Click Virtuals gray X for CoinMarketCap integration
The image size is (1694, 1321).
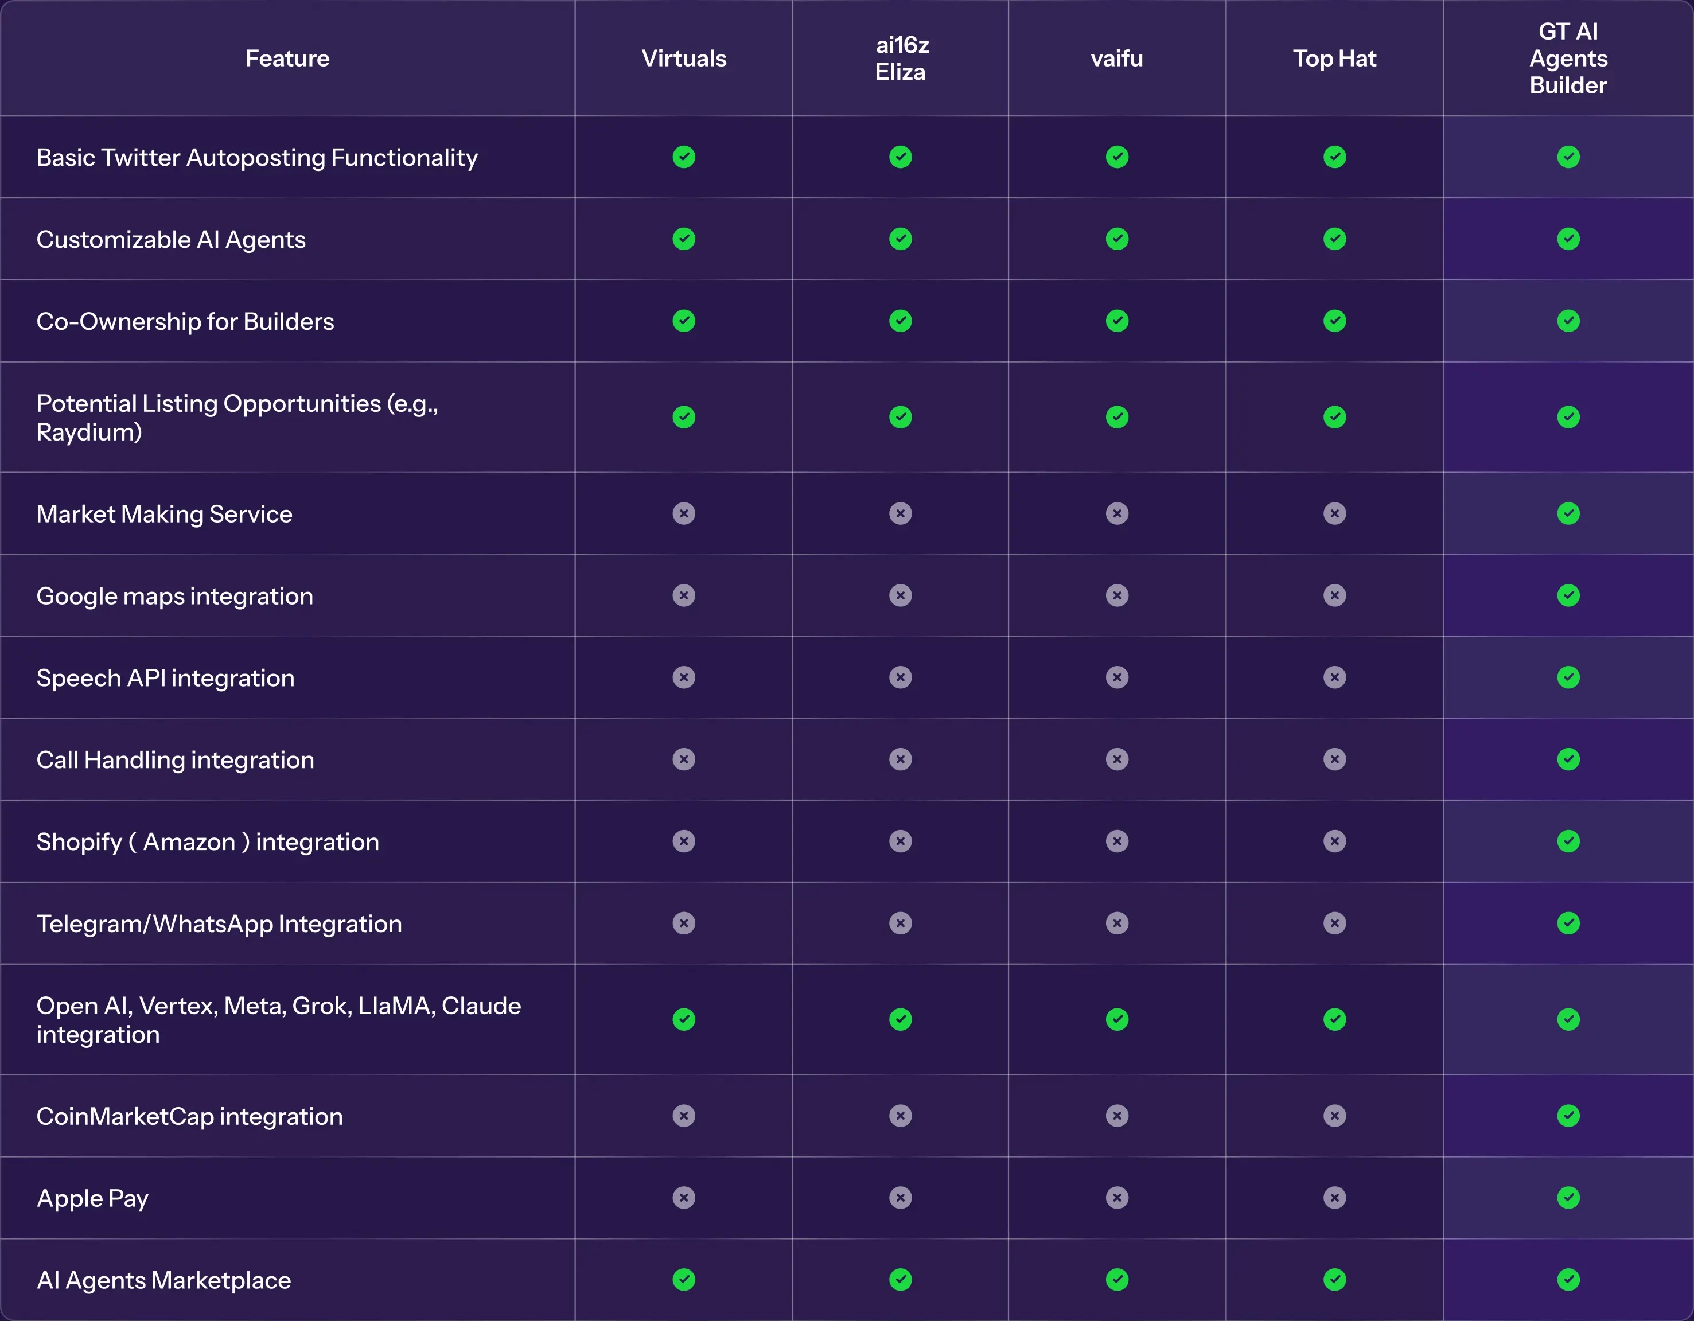pyautogui.click(x=683, y=1116)
